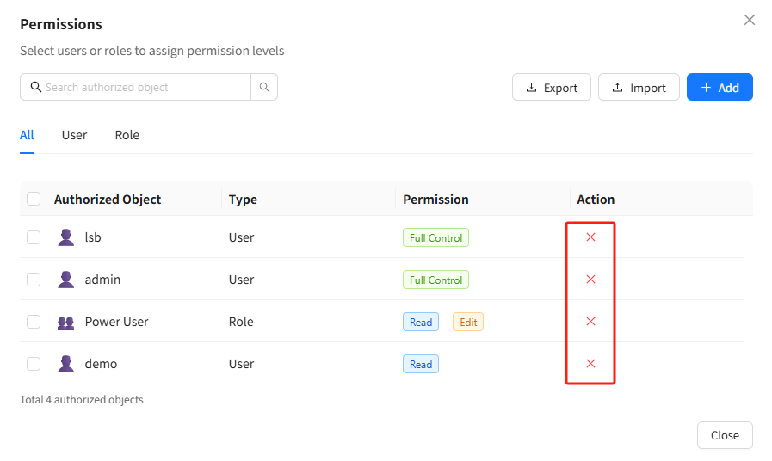Open the All tab
The image size is (772, 461).
pyautogui.click(x=27, y=135)
